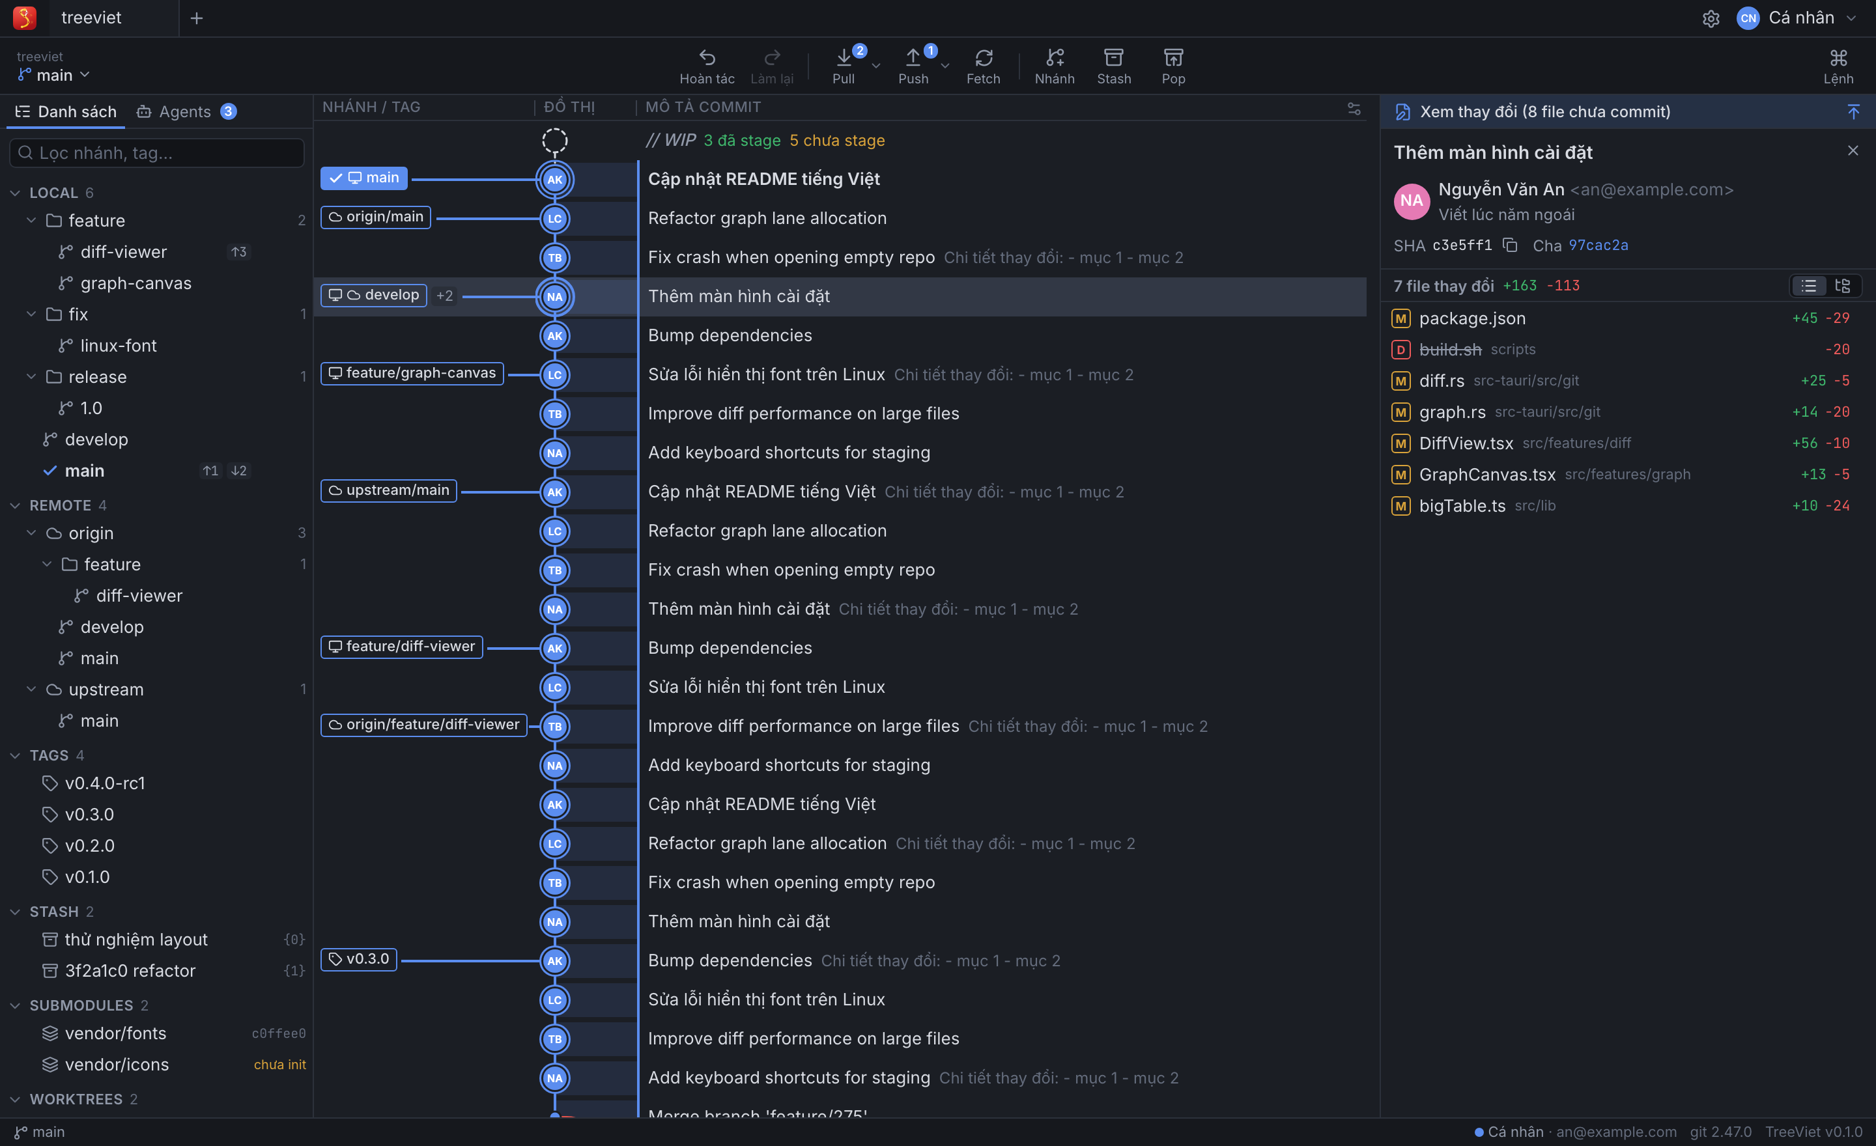The image size is (1876, 1146).
Task: Collapse the REMOTE section
Action: pyautogui.click(x=15, y=505)
